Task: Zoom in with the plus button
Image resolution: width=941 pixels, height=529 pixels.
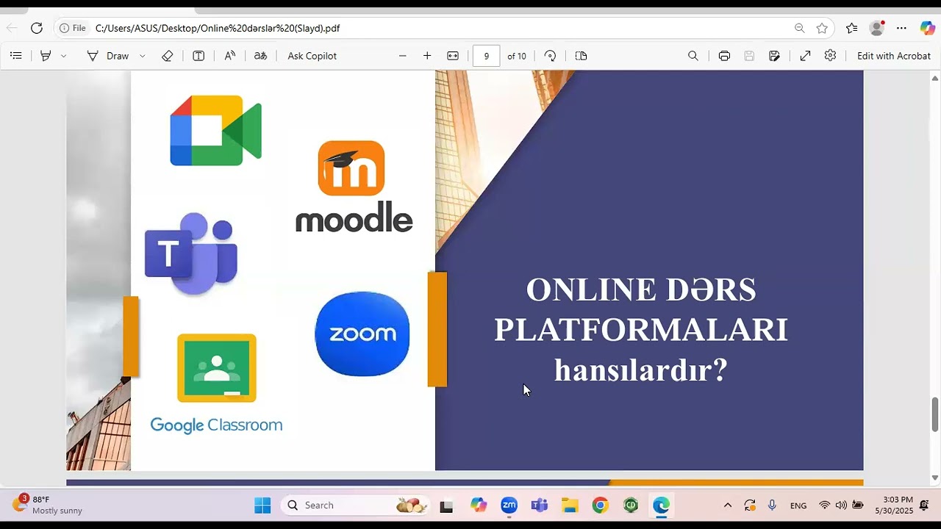Action: pos(427,56)
